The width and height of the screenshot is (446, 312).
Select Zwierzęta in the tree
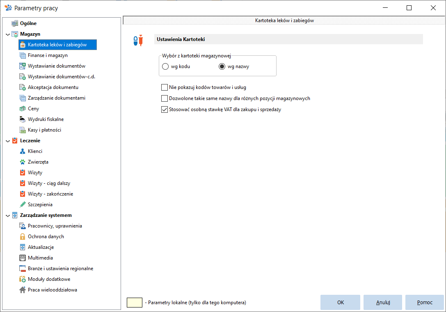tap(38, 162)
